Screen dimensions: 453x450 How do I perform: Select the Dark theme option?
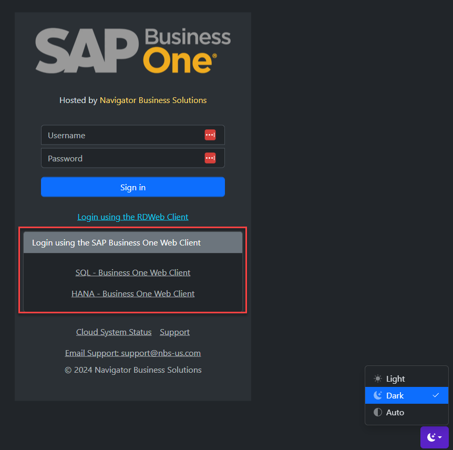pos(406,395)
